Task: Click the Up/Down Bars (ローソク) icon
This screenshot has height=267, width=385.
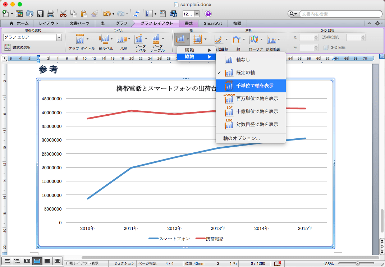Action: pos(254,39)
